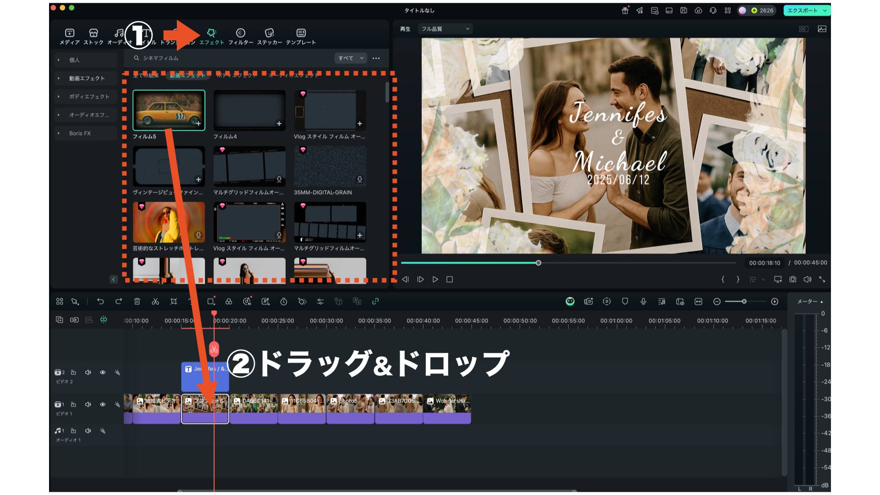Hide the ビデオ 1 track eye icon
Image resolution: width=880 pixels, height=495 pixels.
click(103, 404)
